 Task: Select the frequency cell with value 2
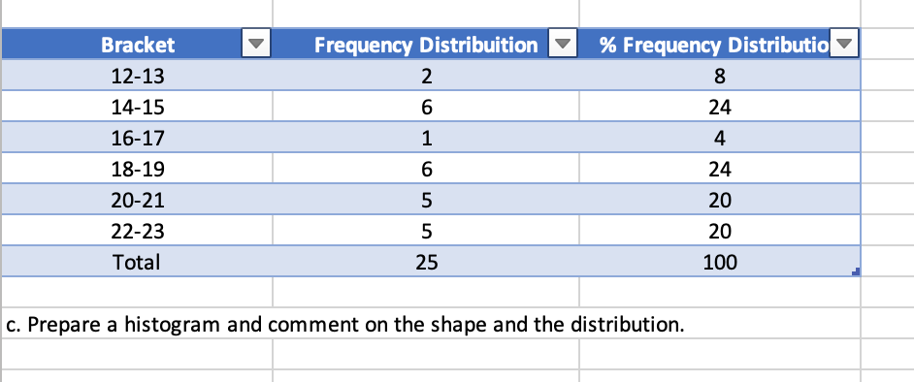pyautogui.click(x=426, y=76)
